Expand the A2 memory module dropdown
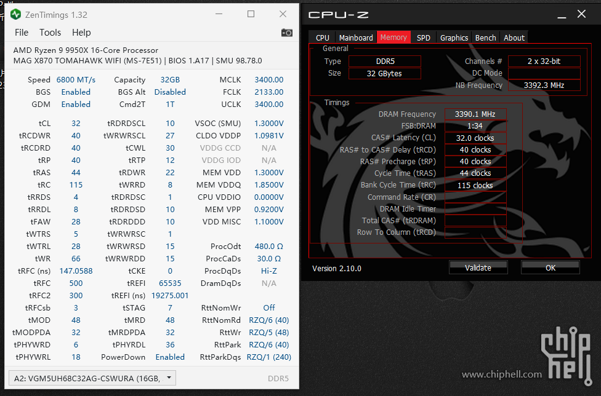Screen dimensions: 601x396 coord(92,378)
